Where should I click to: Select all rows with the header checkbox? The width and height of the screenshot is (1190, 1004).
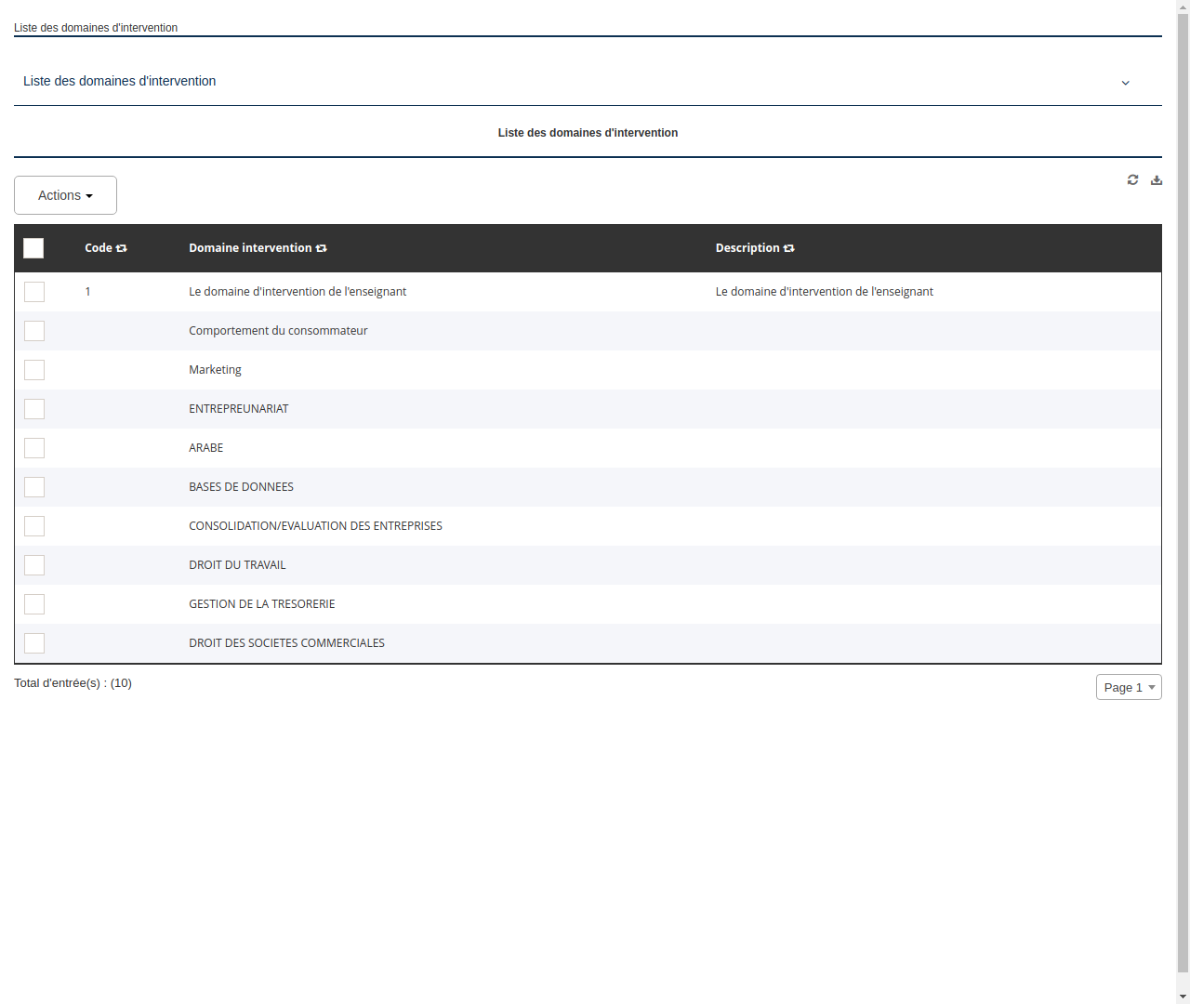33,247
